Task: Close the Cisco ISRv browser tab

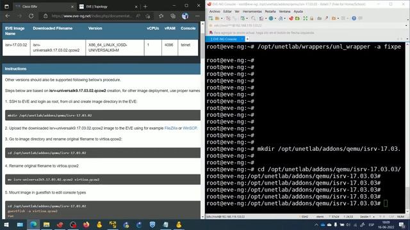Action: click(72, 7)
